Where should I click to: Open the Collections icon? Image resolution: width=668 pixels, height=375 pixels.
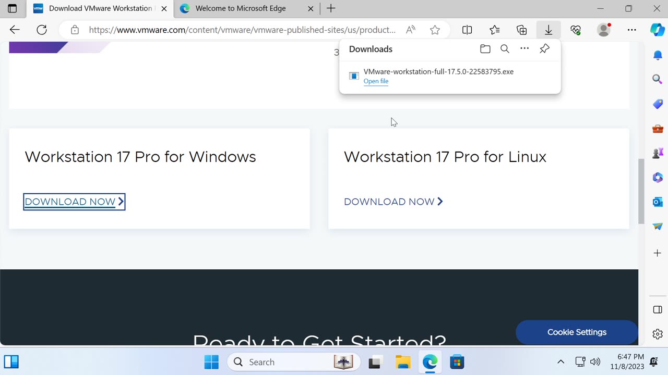click(521, 30)
